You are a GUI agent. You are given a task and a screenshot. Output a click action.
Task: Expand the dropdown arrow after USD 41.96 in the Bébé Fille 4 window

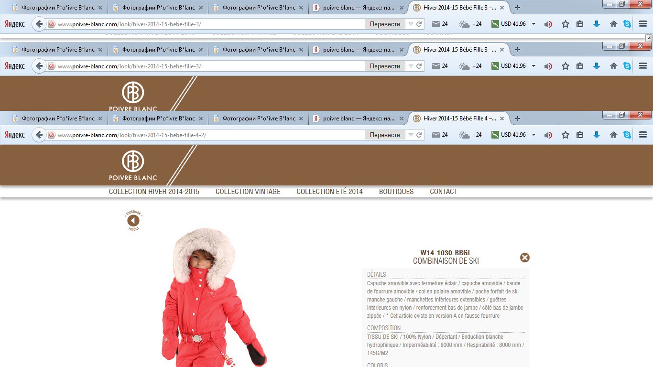(533, 135)
